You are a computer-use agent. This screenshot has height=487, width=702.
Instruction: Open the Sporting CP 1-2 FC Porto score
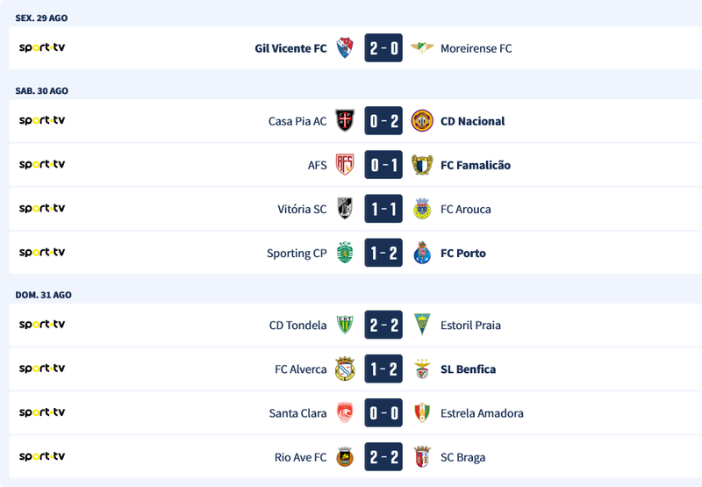[x=383, y=253]
